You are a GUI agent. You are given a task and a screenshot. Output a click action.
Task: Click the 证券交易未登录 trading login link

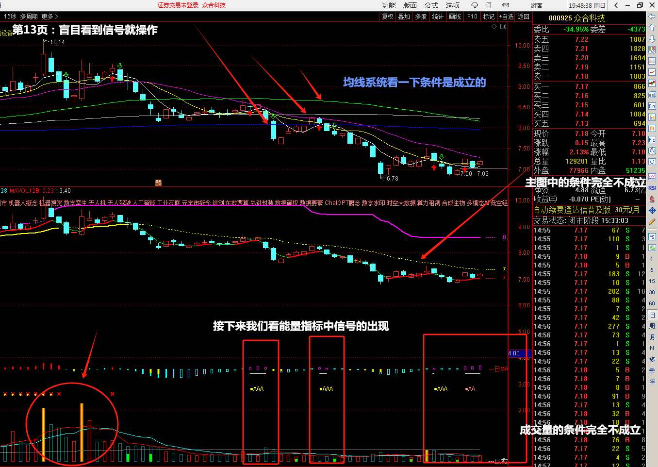(178, 5)
